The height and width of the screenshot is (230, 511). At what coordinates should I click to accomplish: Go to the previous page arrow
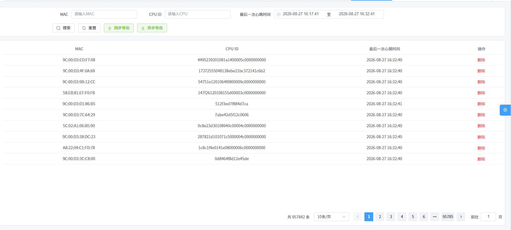(358, 217)
